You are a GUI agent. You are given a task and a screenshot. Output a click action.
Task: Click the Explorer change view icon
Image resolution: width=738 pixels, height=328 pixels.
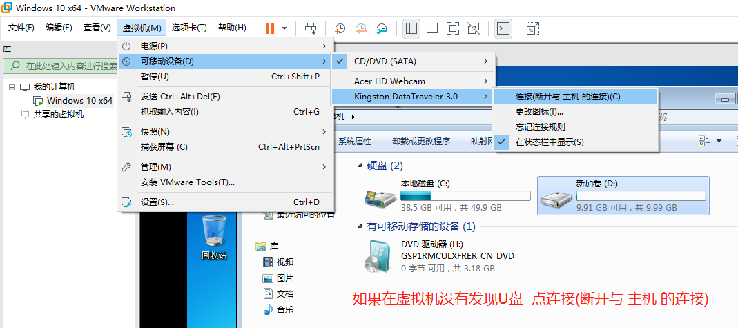coord(705,141)
